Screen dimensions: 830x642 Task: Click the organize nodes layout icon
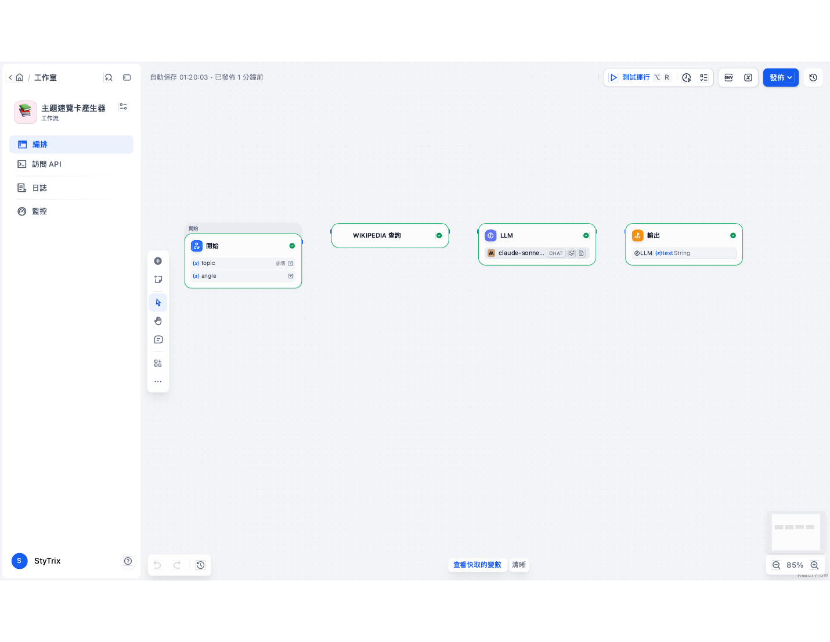158,363
